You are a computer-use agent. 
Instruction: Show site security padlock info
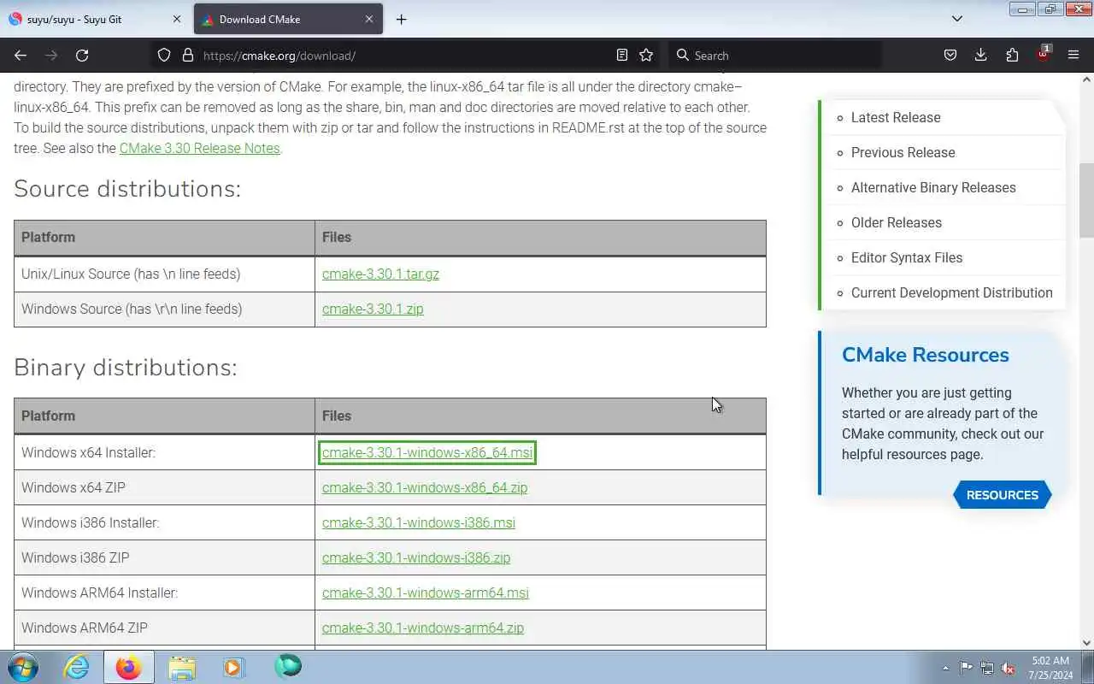pos(188,55)
